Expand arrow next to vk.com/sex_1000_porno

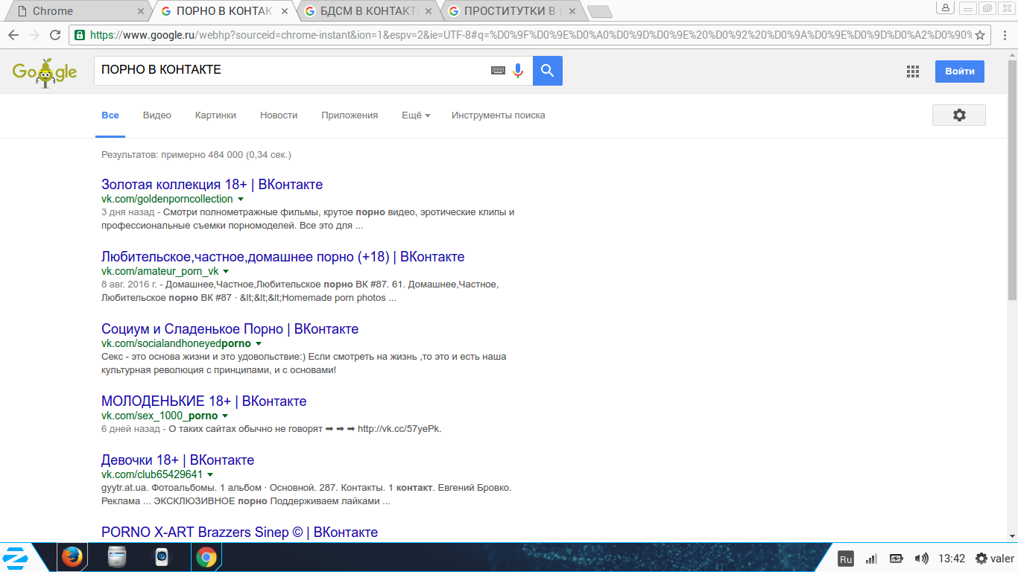click(225, 416)
